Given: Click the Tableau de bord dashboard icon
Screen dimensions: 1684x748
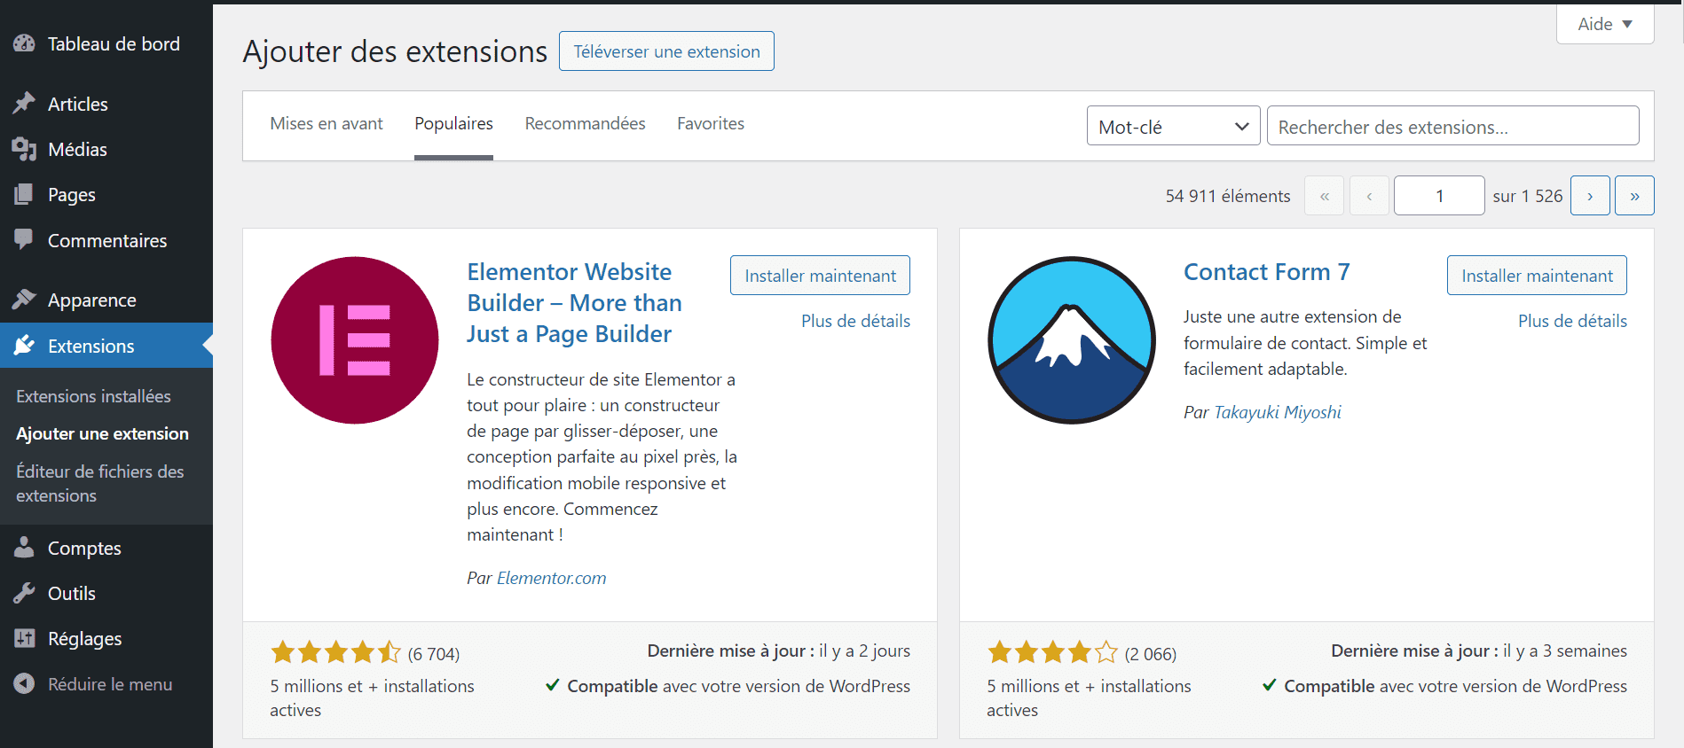Looking at the screenshot, I should pos(24,43).
